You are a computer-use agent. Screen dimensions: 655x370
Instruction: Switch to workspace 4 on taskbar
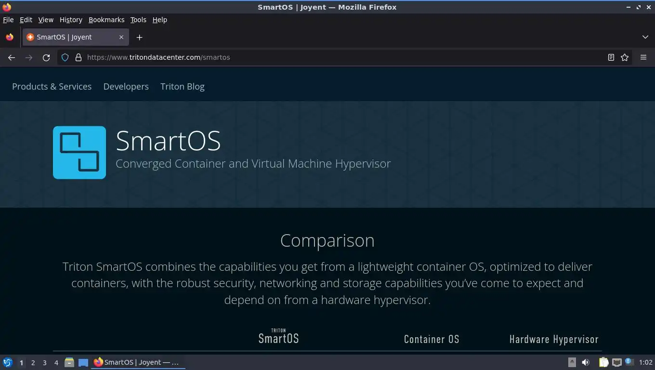(56, 362)
